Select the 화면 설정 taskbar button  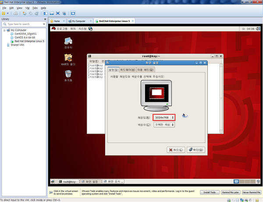(x=91, y=181)
